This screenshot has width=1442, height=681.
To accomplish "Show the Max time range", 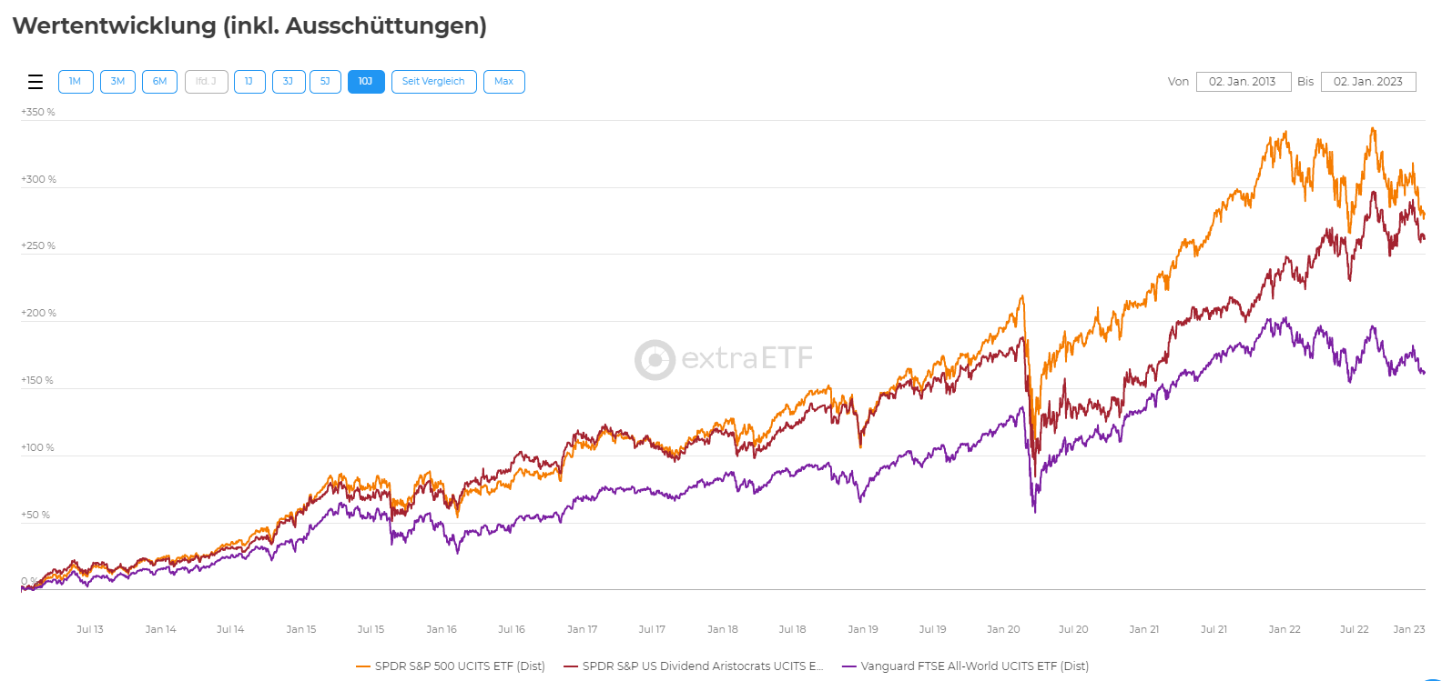I will point(503,82).
